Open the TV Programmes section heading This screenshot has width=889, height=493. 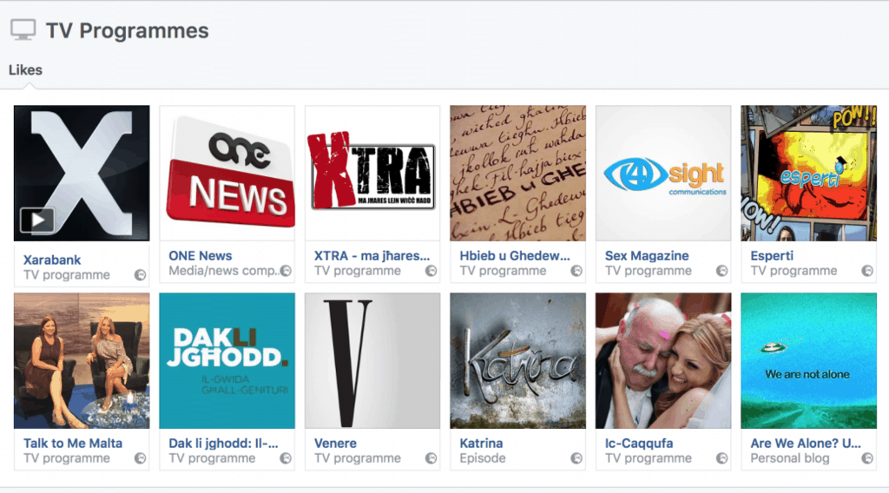127,30
